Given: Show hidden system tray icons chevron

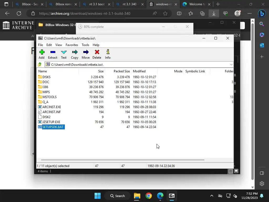Looking at the screenshot, I should [212, 196].
